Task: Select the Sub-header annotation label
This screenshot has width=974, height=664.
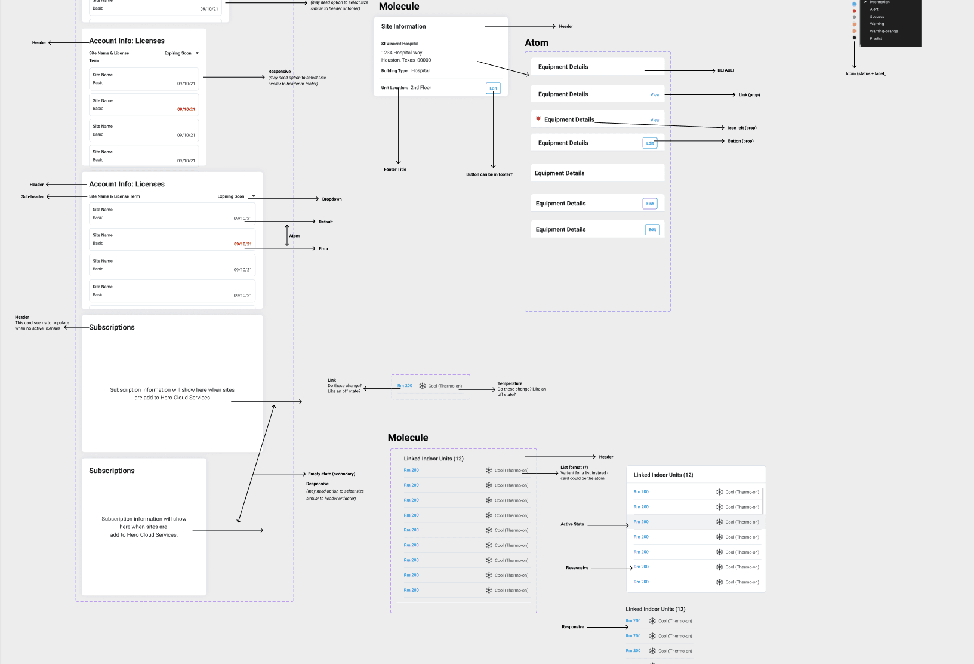Action: click(33, 196)
